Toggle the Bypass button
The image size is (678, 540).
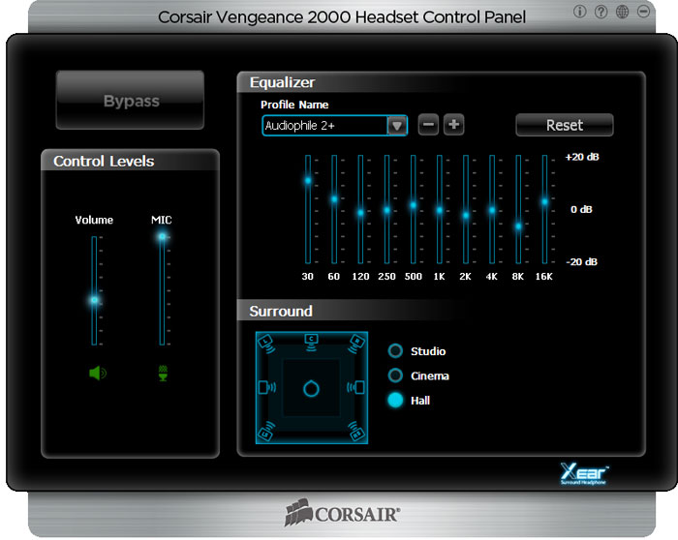click(x=130, y=101)
